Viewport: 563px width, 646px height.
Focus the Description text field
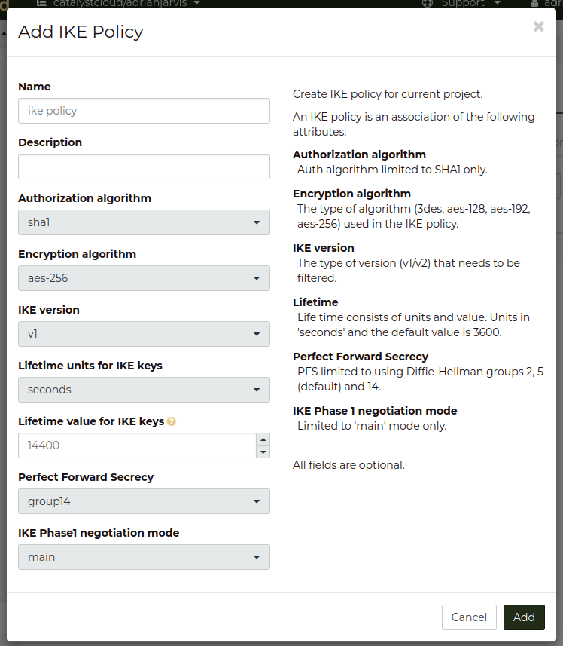(144, 167)
